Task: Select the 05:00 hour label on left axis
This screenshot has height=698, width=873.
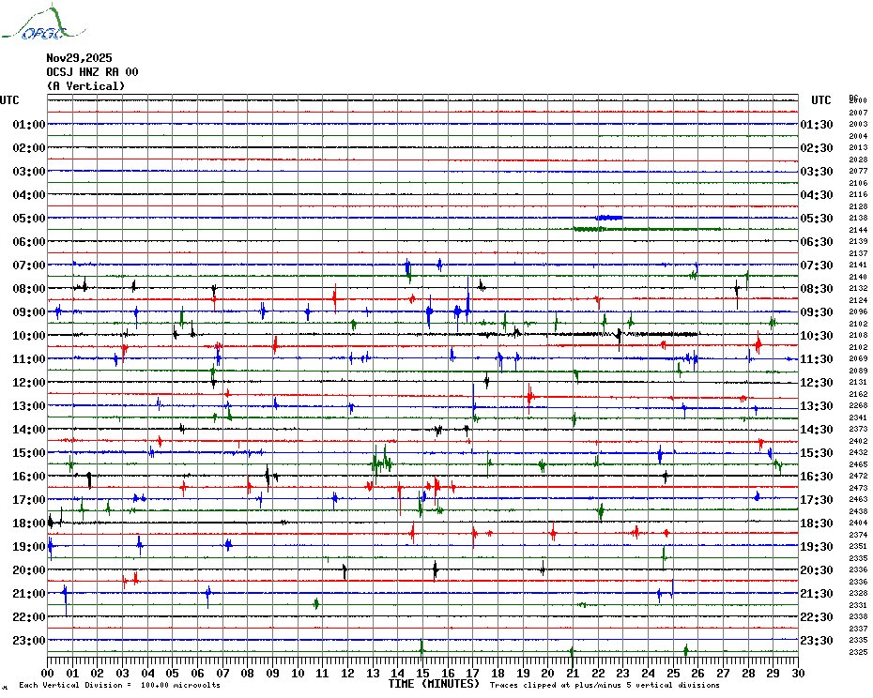Action: (29, 219)
